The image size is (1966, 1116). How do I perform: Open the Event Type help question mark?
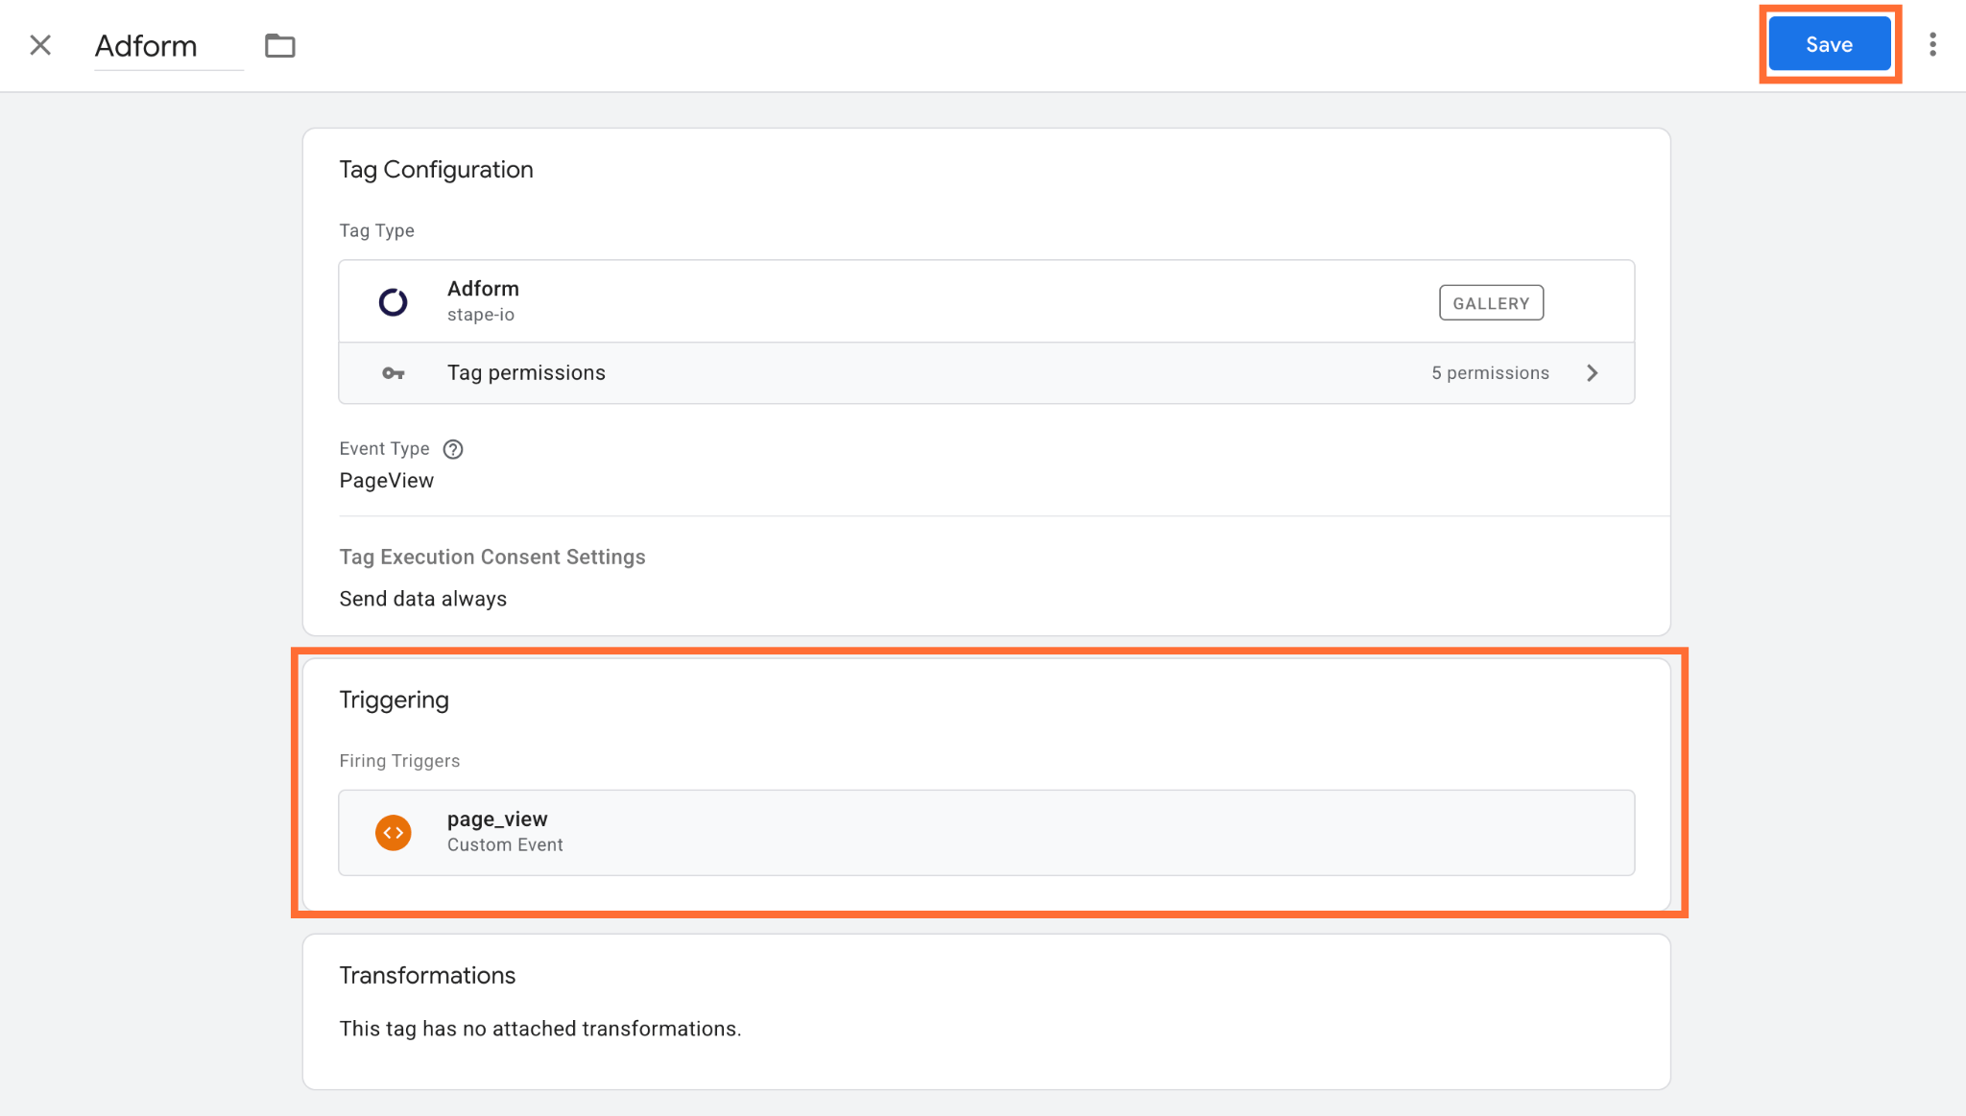453,449
